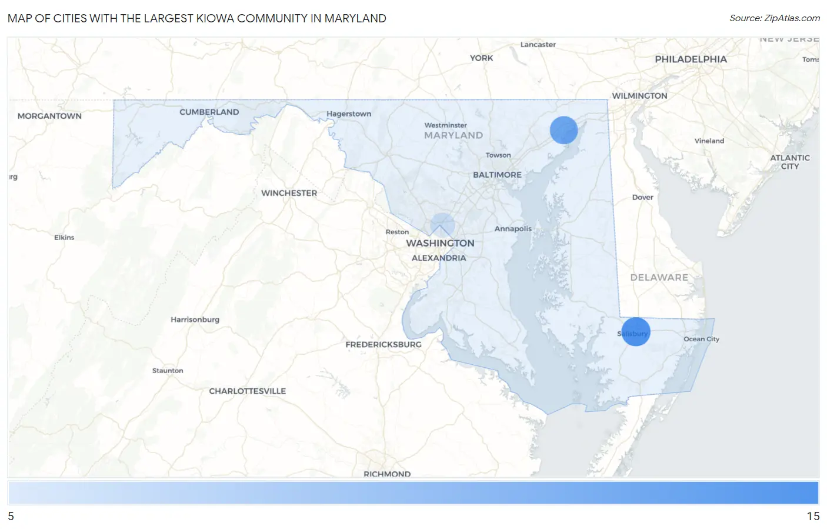Click the ATLANTIC CITY label
This screenshot has width=827, height=529.
[x=790, y=162]
